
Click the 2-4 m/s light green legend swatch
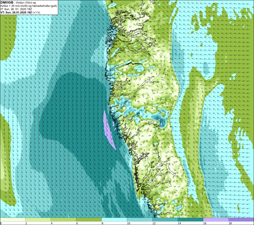click(38, 219)
